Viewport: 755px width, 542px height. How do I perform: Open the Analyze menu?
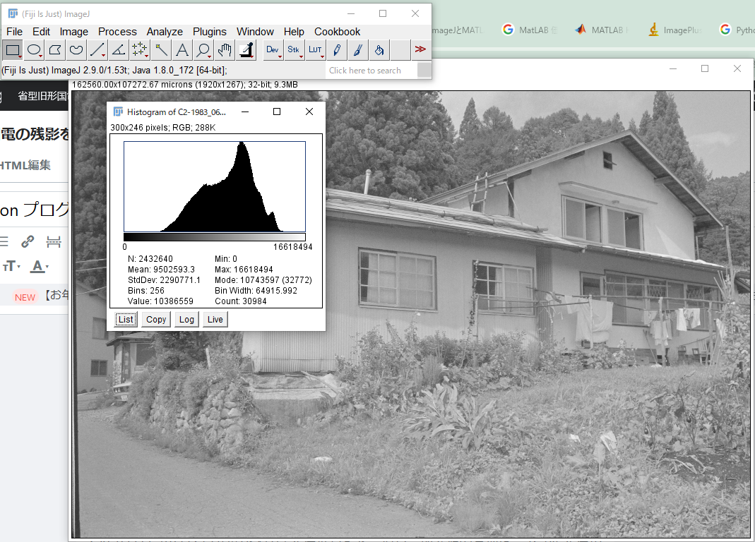point(165,32)
